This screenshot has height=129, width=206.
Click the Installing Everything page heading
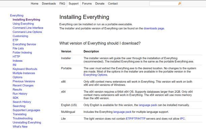coord(84,17)
